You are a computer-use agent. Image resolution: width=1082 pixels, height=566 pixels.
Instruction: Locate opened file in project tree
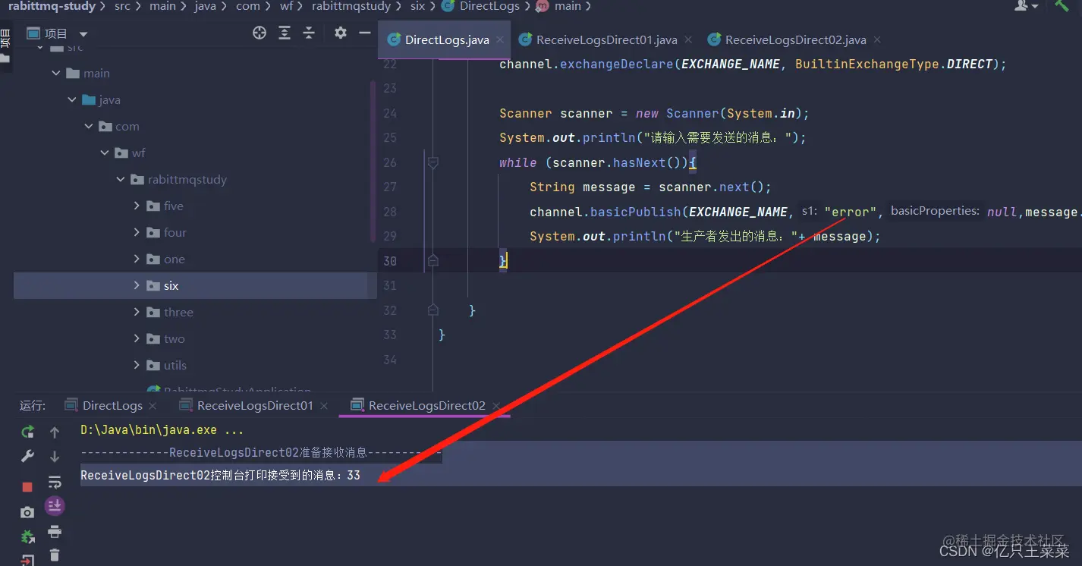[x=259, y=33]
